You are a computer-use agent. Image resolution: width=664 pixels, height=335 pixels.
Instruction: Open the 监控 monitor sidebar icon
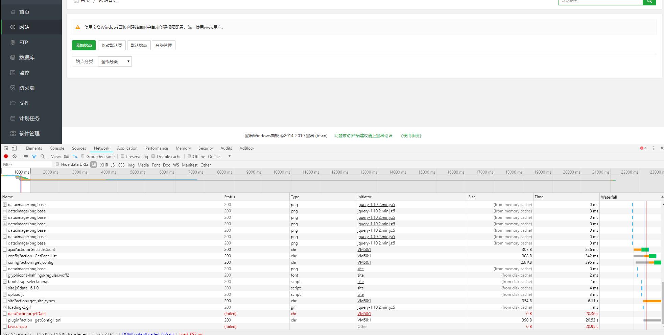tap(13, 73)
